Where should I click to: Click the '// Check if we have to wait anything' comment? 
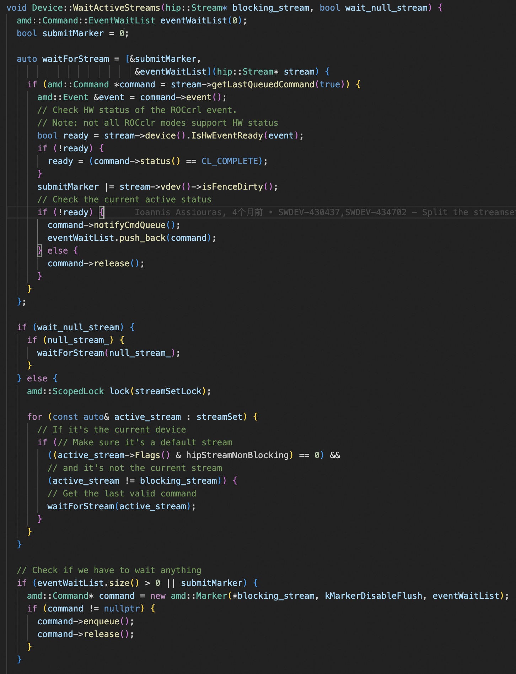(x=109, y=570)
